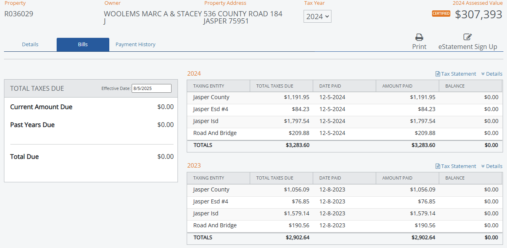Click the 2023 Details chevron icon

(x=483, y=166)
